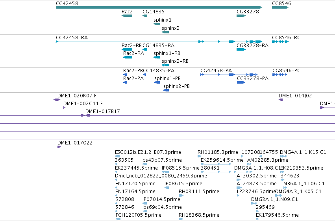
Task: Click the RH18368.5prime EST label
Action: (x=199, y=215)
